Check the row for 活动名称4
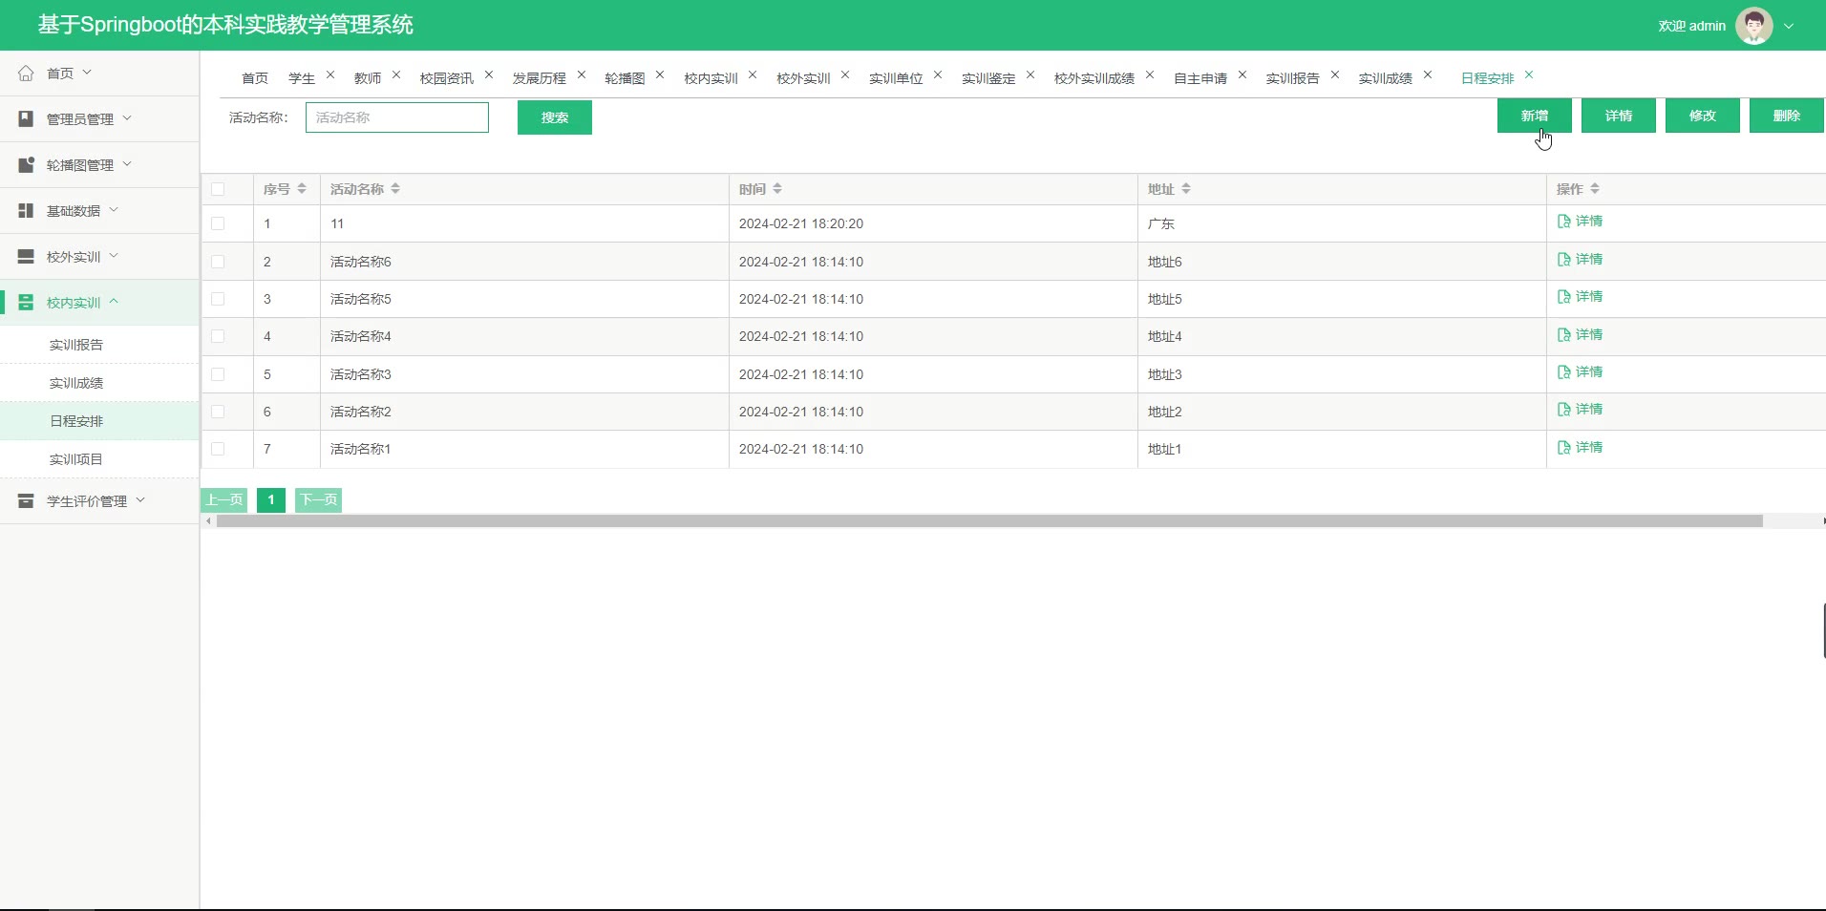Viewport: 1826px width, 911px height. click(218, 336)
